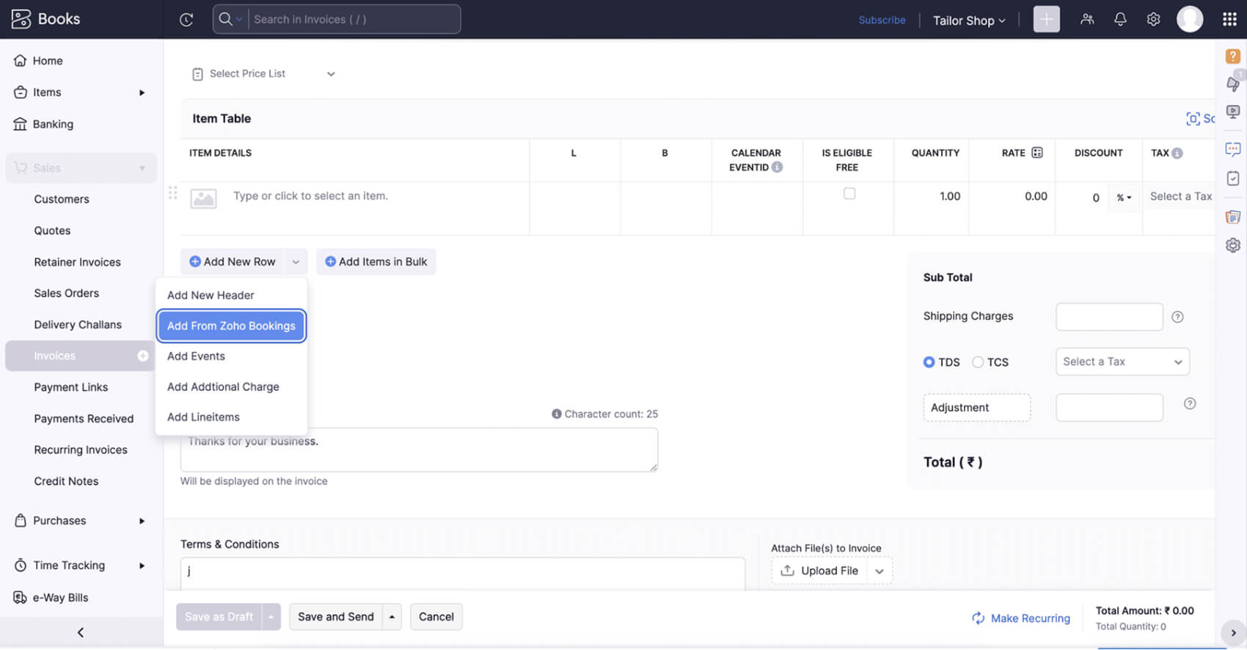Open the apps grid launcher

click(1229, 20)
